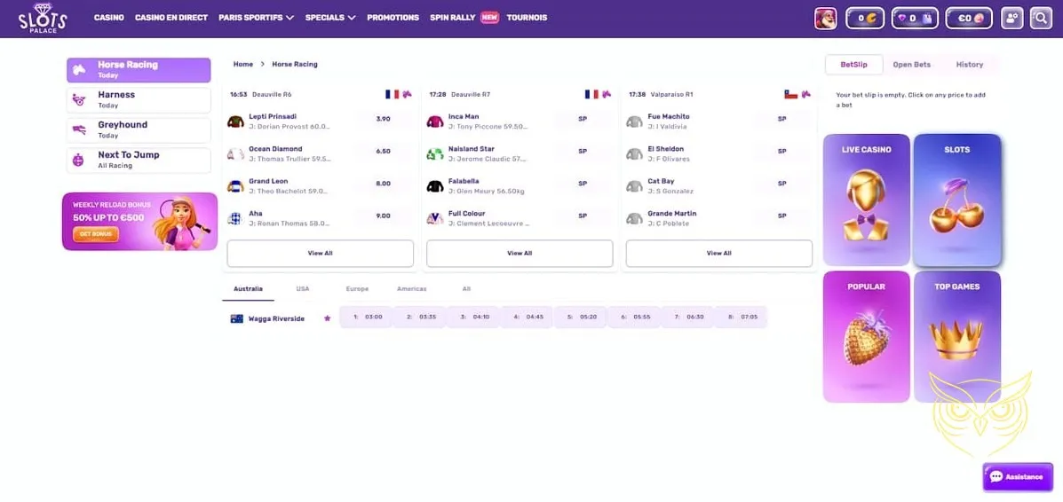Open the Assistance chat widget

[x=1017, y=477]
